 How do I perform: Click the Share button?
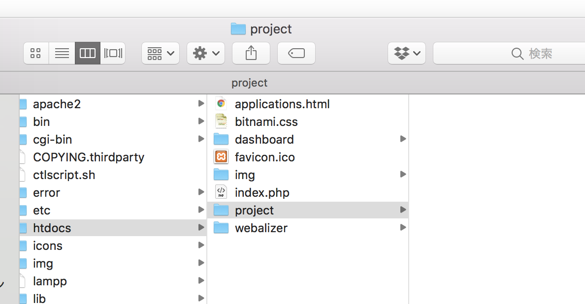251,53
